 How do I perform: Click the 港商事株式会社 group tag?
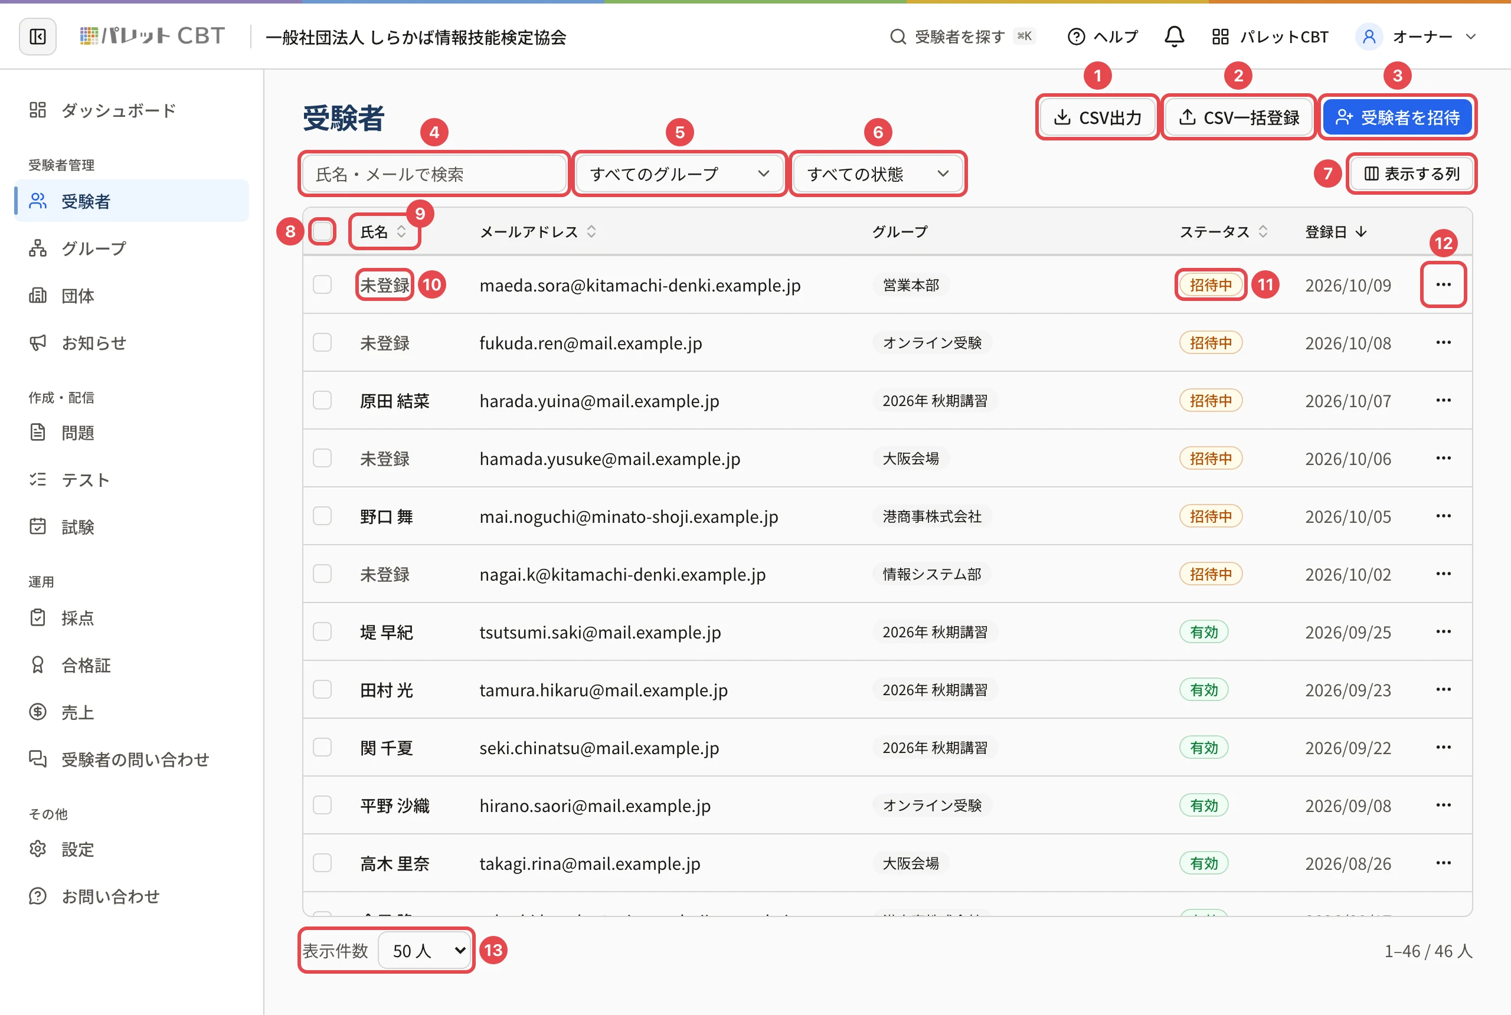(931, 516)
